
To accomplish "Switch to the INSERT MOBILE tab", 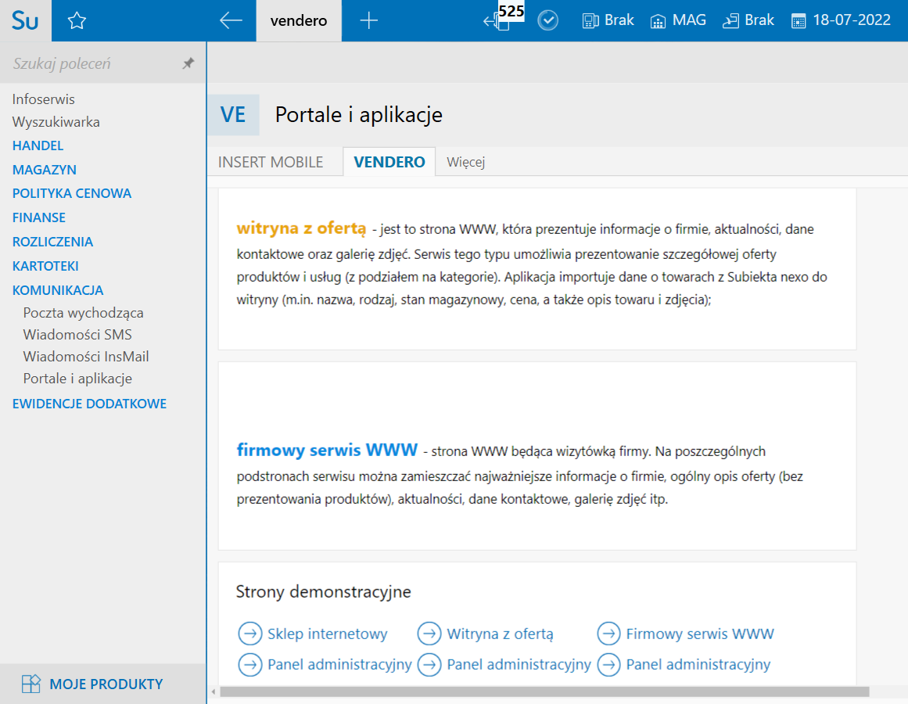I will 271,162.
